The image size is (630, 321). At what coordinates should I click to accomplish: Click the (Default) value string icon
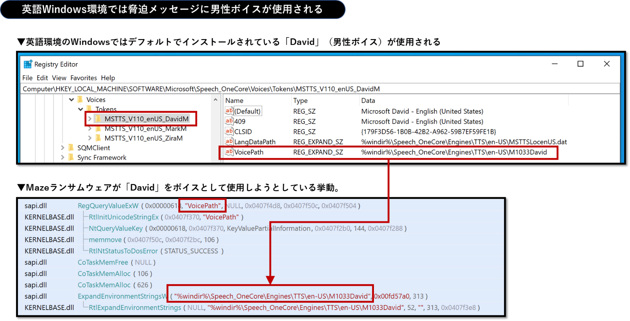[x=229, y=111]
